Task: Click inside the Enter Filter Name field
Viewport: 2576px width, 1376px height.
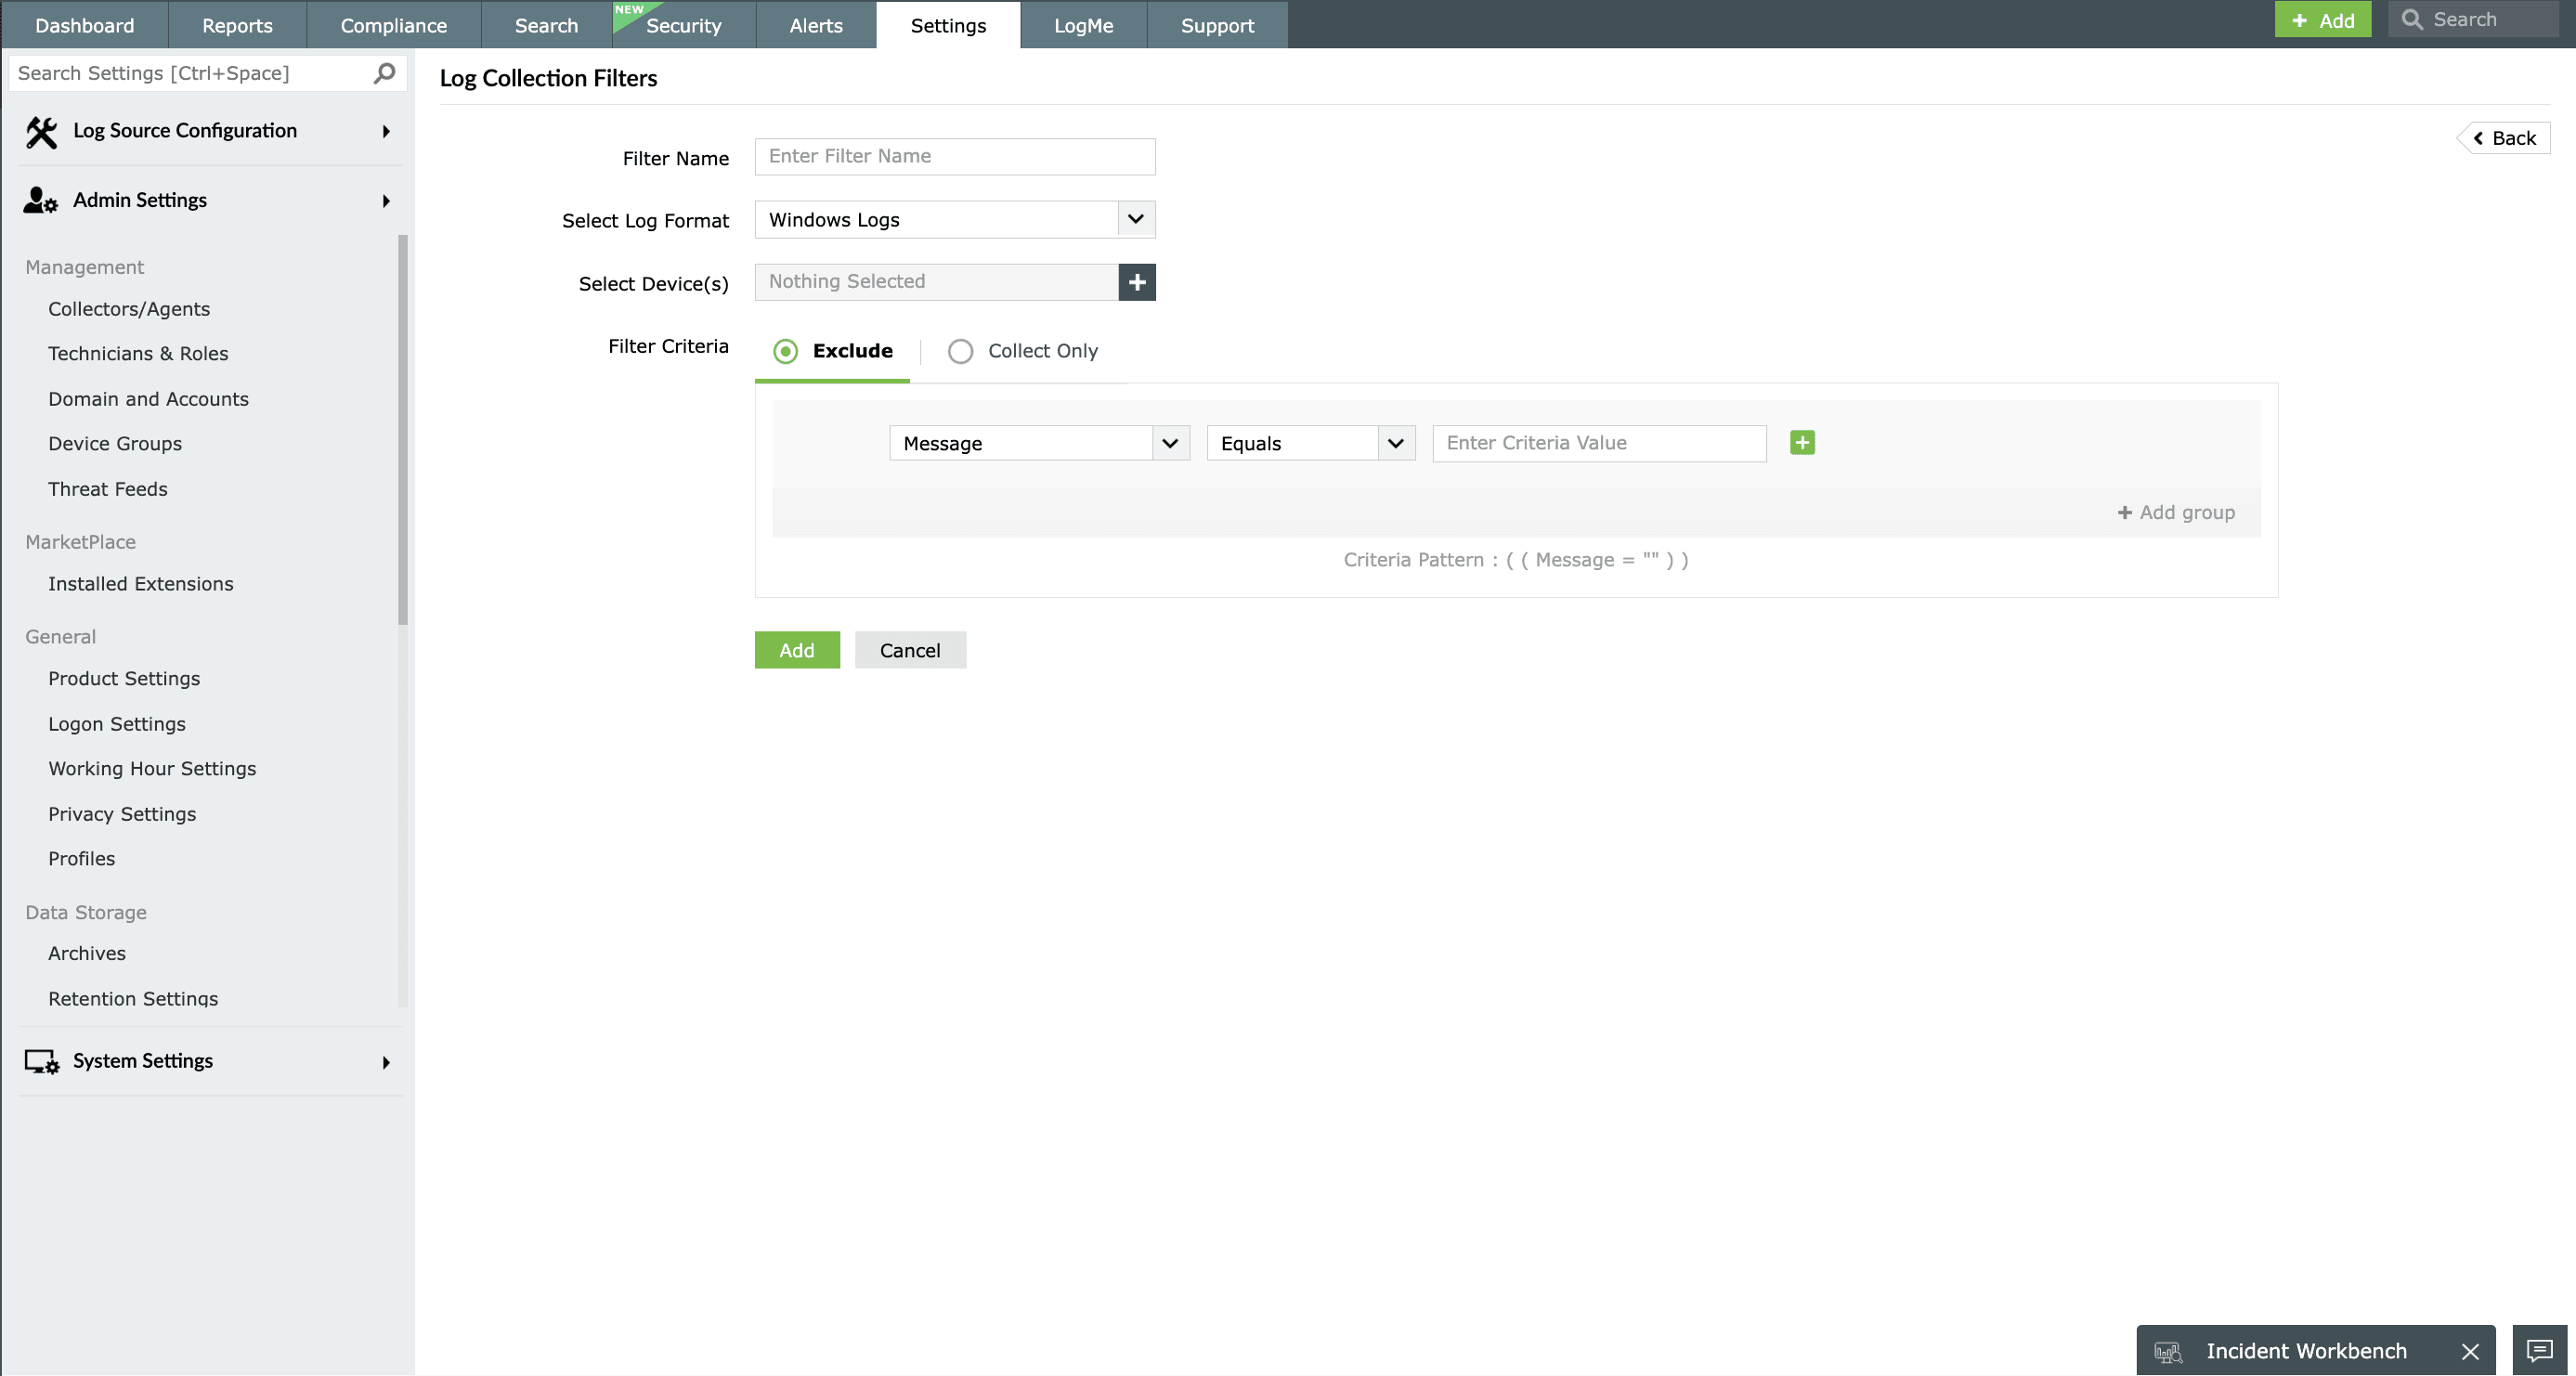Action: 954,156
